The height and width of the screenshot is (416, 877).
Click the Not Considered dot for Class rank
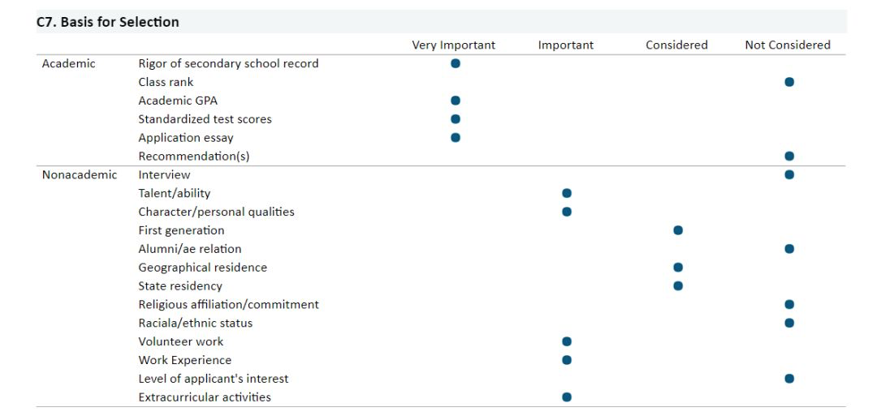point(789,82)
